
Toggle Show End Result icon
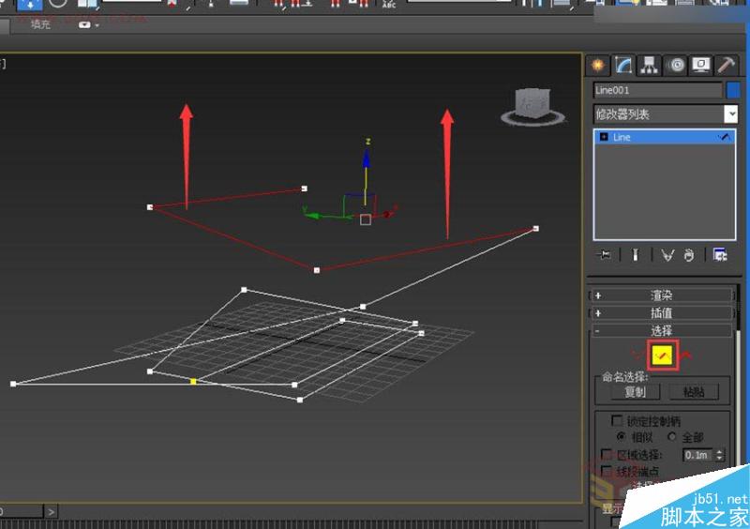click(635, 254)
